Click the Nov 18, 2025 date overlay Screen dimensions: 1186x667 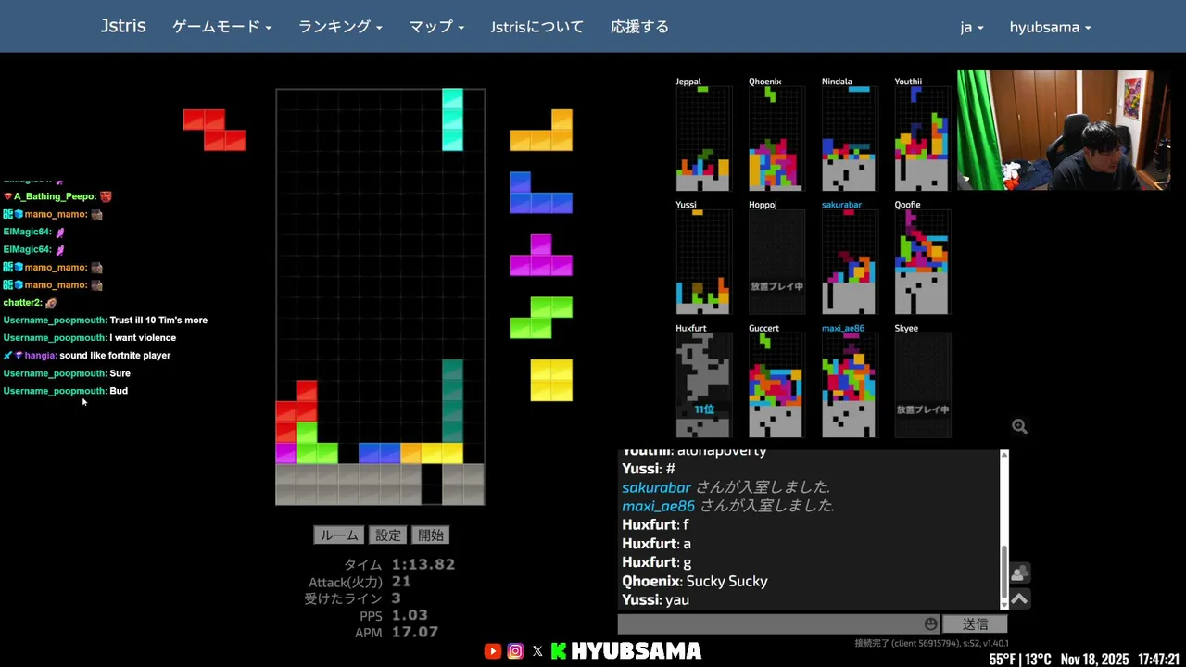(x=1094, y=659)
